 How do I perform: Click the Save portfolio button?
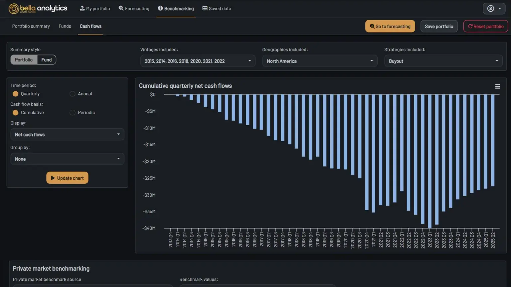tap(439, 26)
